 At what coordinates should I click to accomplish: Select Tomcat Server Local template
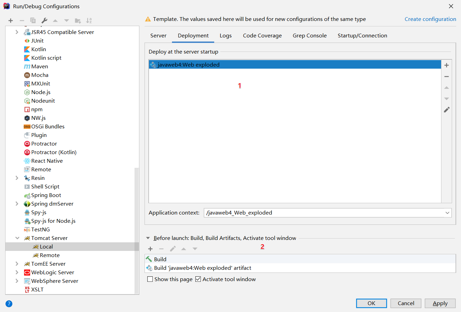[46, 246]
